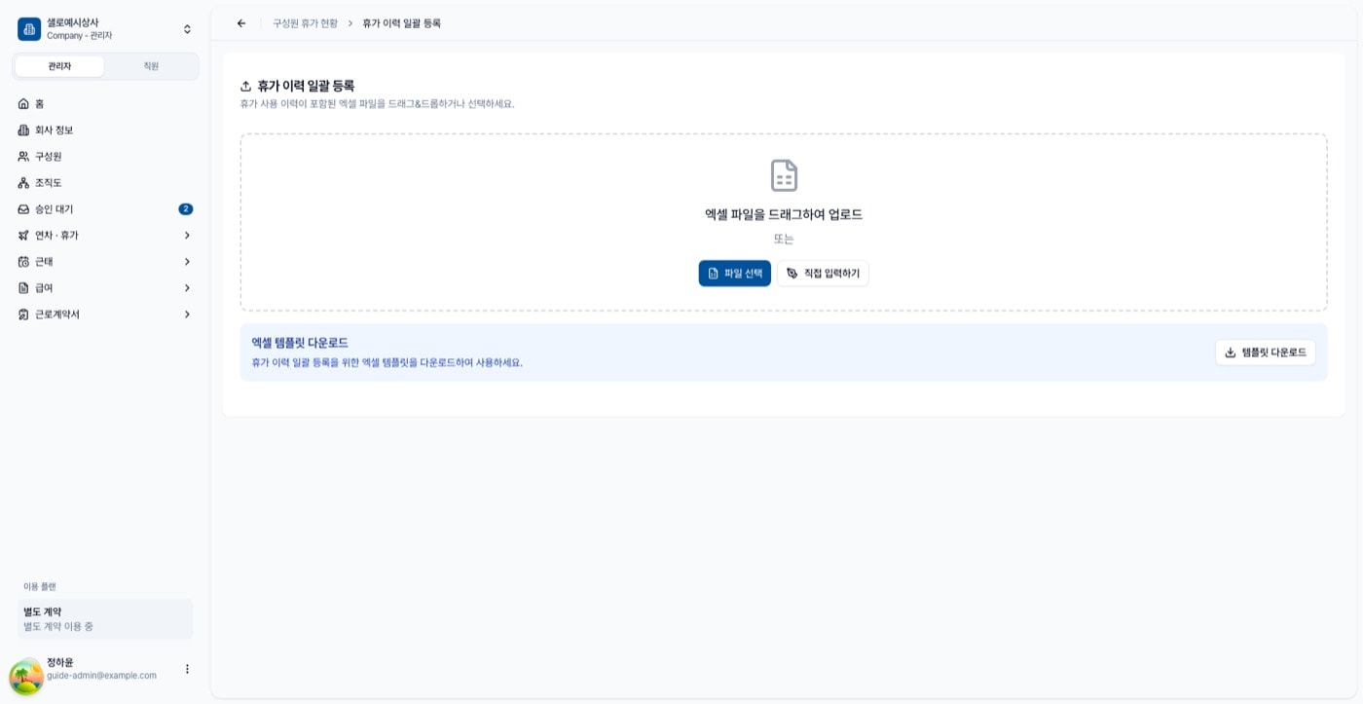Go to 구성원 in the sidebar

pos(105,156)
